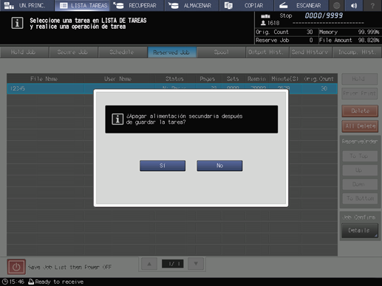Screen dimensions: 382x286
Task: Select the Hold Job tab
Action: [24, 52]
